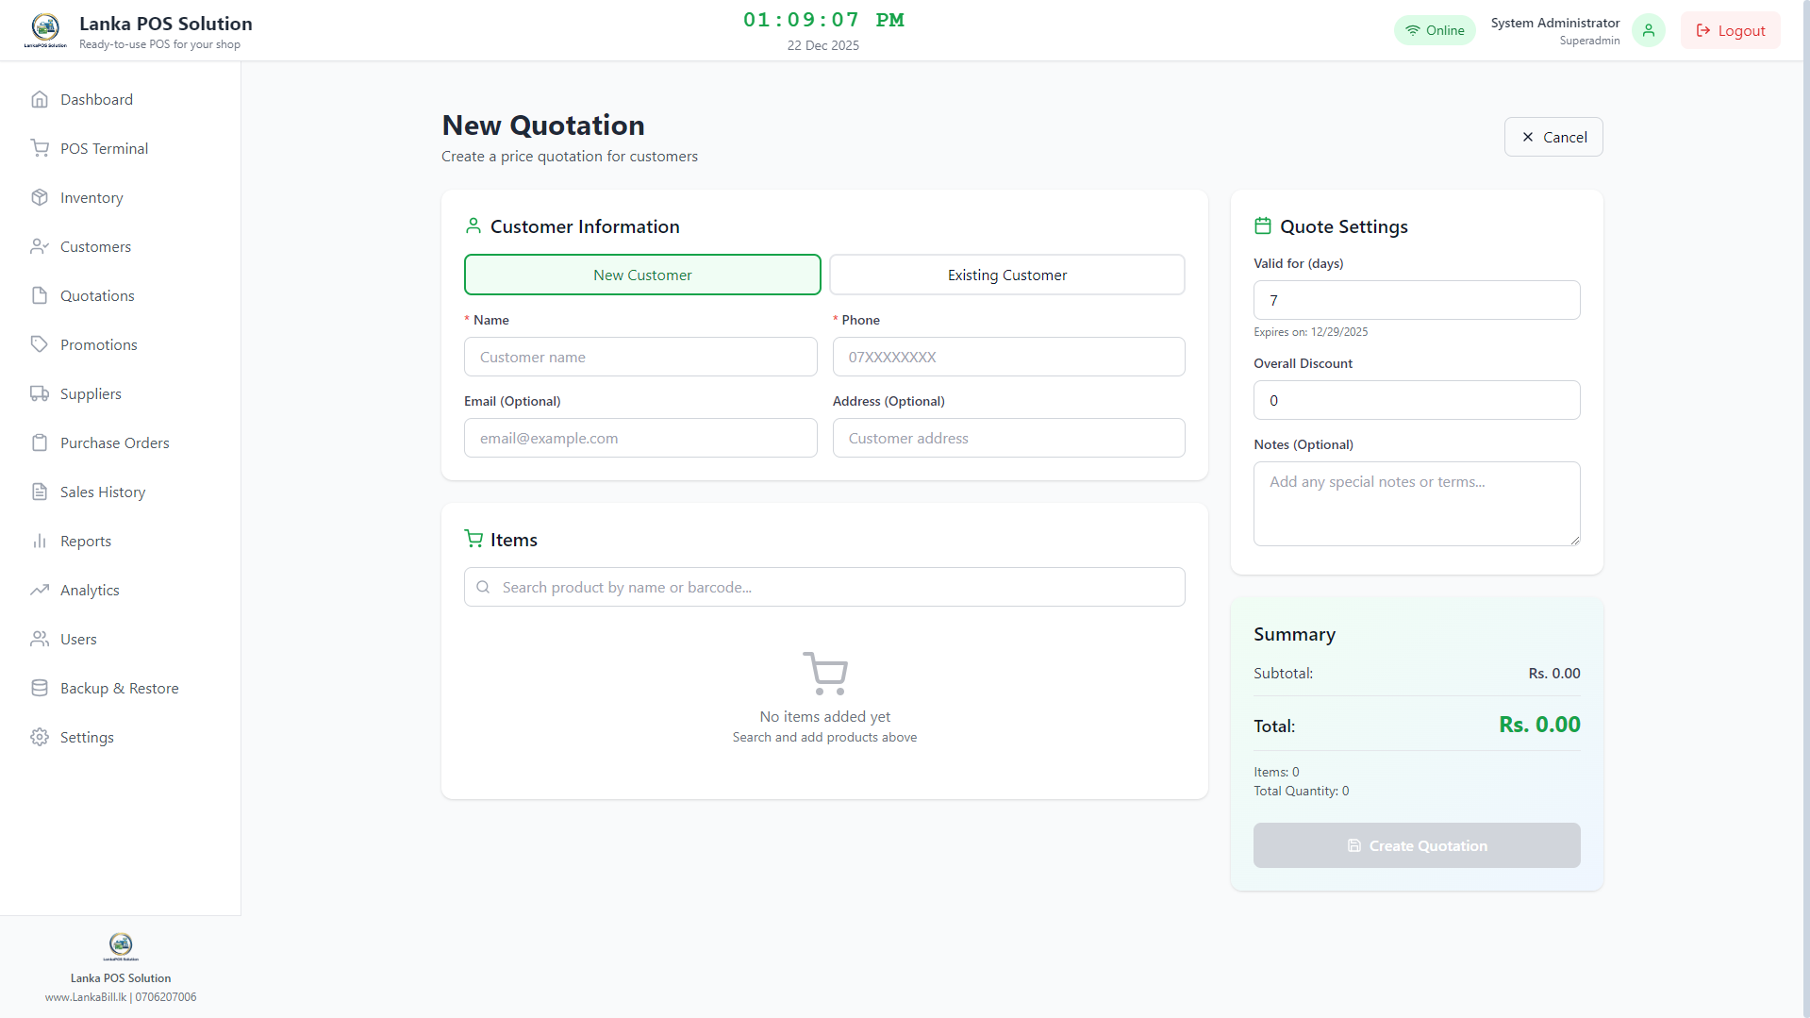Click the Analytics trend line icon
Image resolution: width=1810 pixels, height=1018 pixels.
click(x=40, y=591)
